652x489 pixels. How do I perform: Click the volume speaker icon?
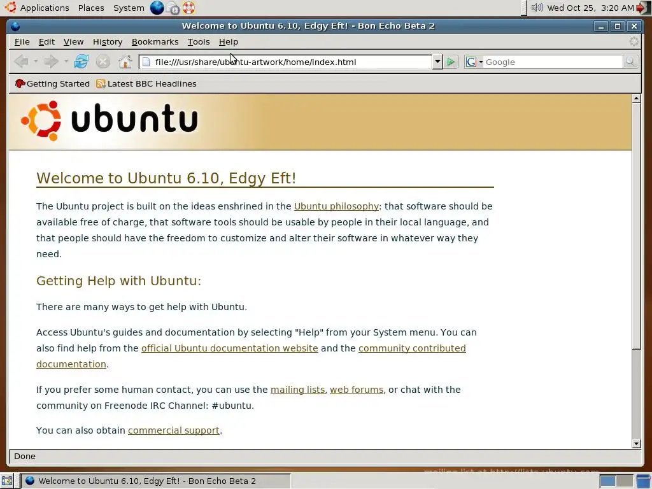537,8
